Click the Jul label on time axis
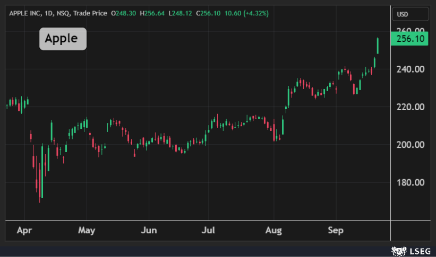436x257 pixels. [210, 231]
